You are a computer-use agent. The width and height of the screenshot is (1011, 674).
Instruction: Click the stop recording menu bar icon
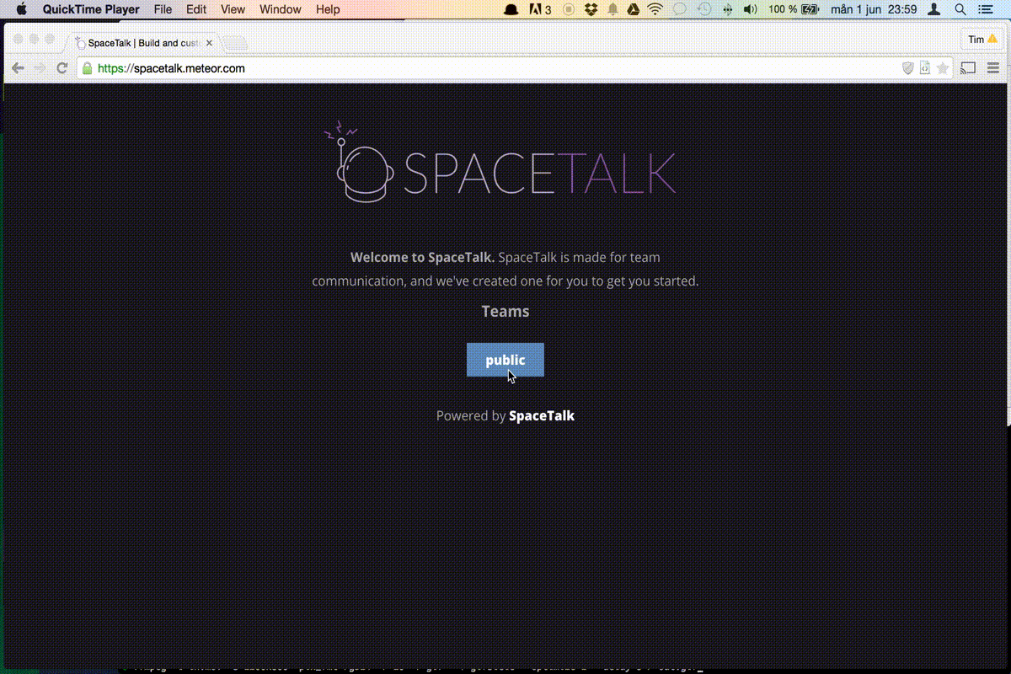[x=569, y=9]
